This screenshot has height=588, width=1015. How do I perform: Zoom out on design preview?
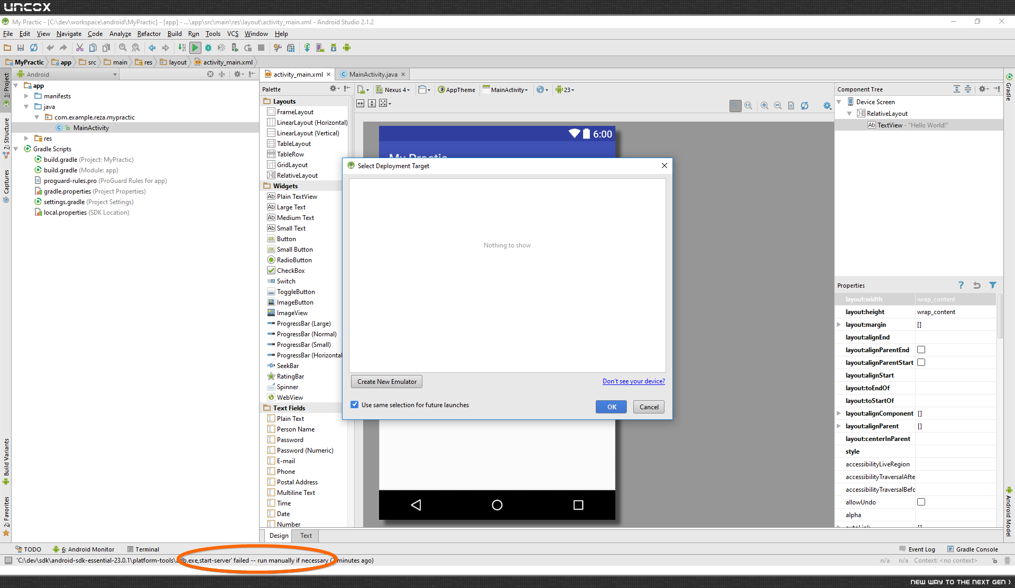778,106
